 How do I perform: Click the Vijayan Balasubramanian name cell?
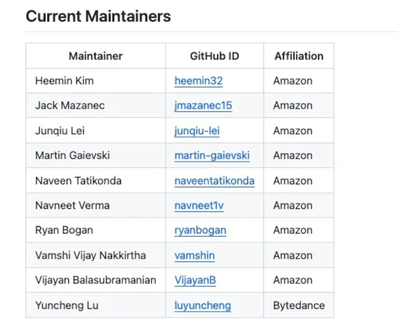(x=95, y=280)
